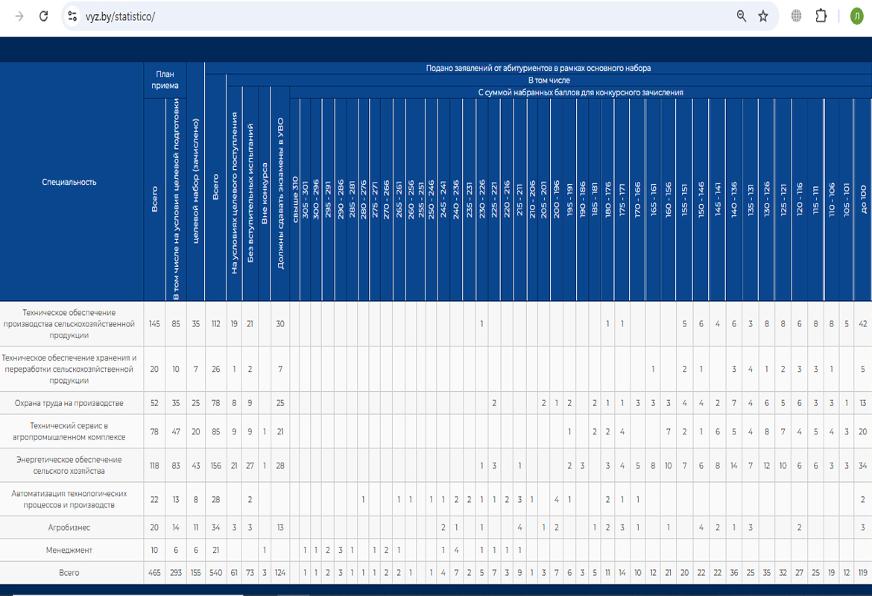
Task: Click the browser forward arrow
Action: click(19, 16)
